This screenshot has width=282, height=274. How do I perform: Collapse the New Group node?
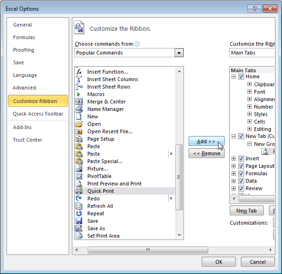pyautogui.click(x=249, y=144)
